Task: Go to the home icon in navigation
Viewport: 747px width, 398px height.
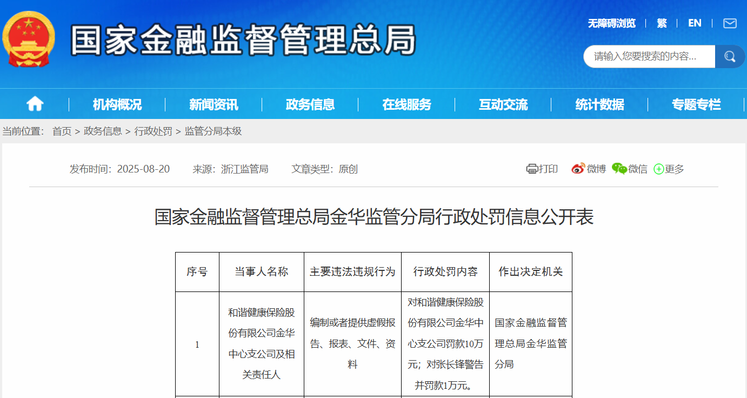Action: click(x=35, y=104)
